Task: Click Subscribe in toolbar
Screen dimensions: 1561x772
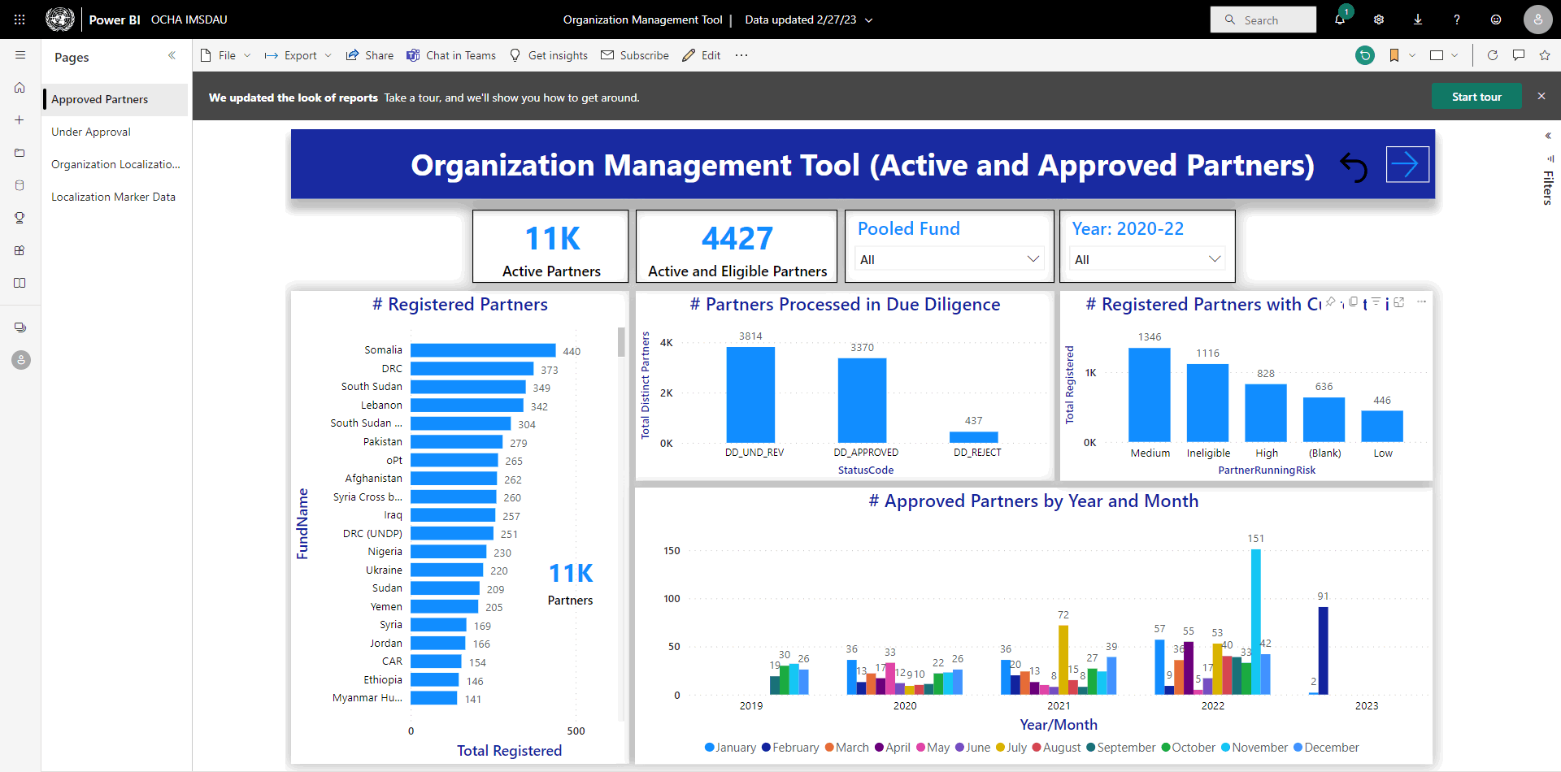Action: (x=635, y=55)
